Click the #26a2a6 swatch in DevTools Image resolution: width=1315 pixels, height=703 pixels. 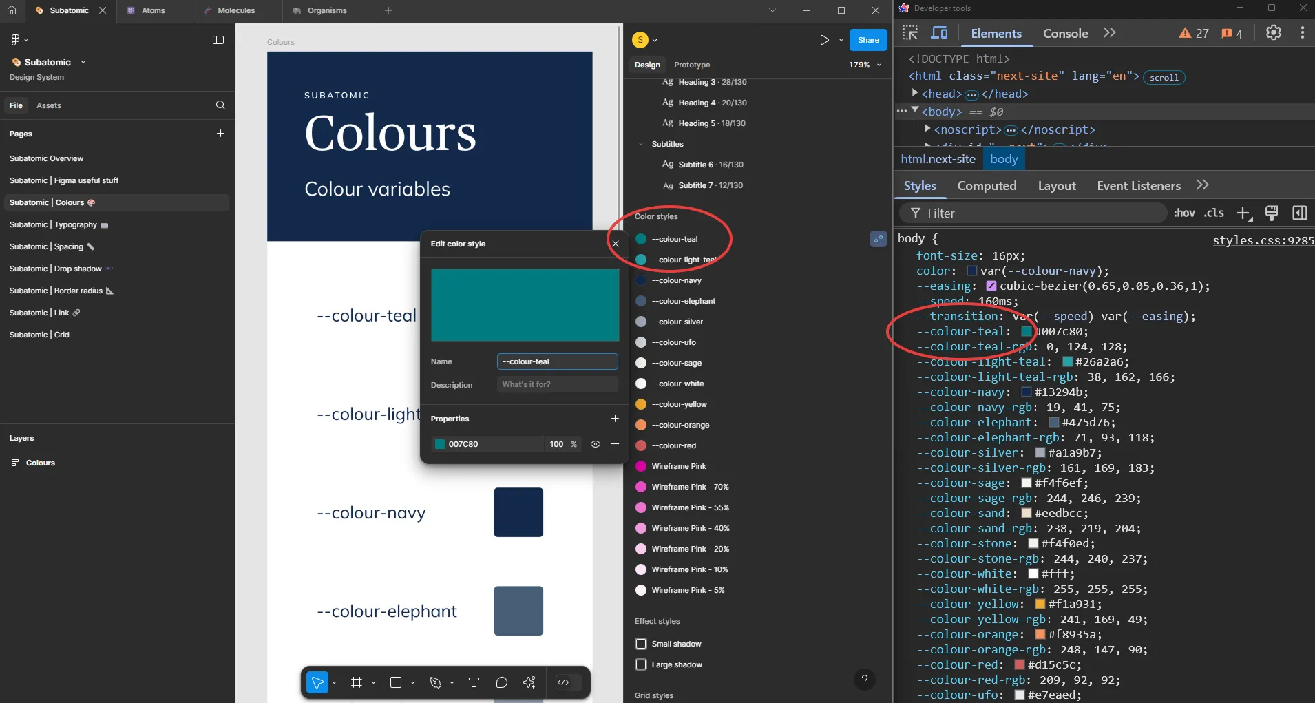[x=1067, y=361]
